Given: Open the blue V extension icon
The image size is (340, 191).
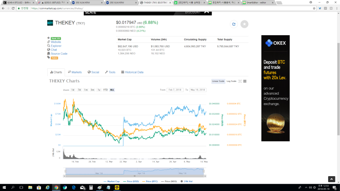Looking at the screenshot, I should (320, 8).
